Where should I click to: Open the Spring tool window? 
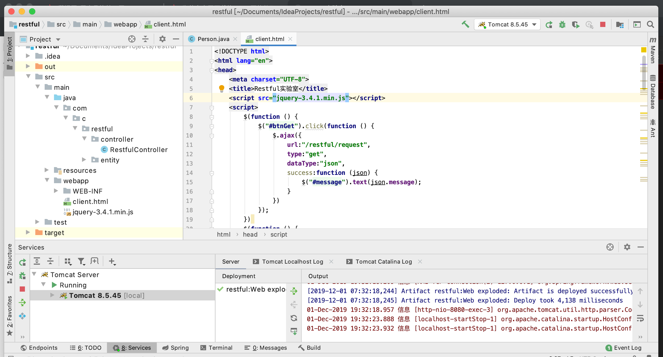point(175,348)
